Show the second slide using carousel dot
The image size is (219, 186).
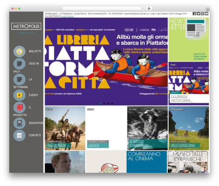(x=104, y=103)
